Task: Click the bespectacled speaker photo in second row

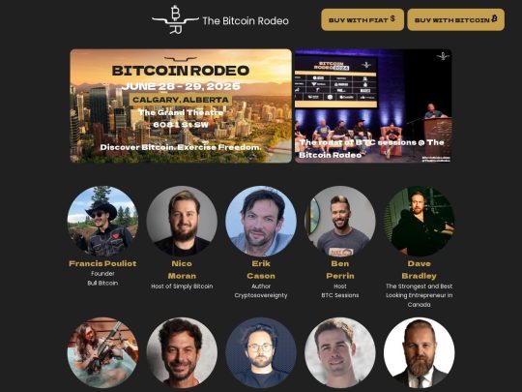Action: pyautogui.click(x=261, y=352)
